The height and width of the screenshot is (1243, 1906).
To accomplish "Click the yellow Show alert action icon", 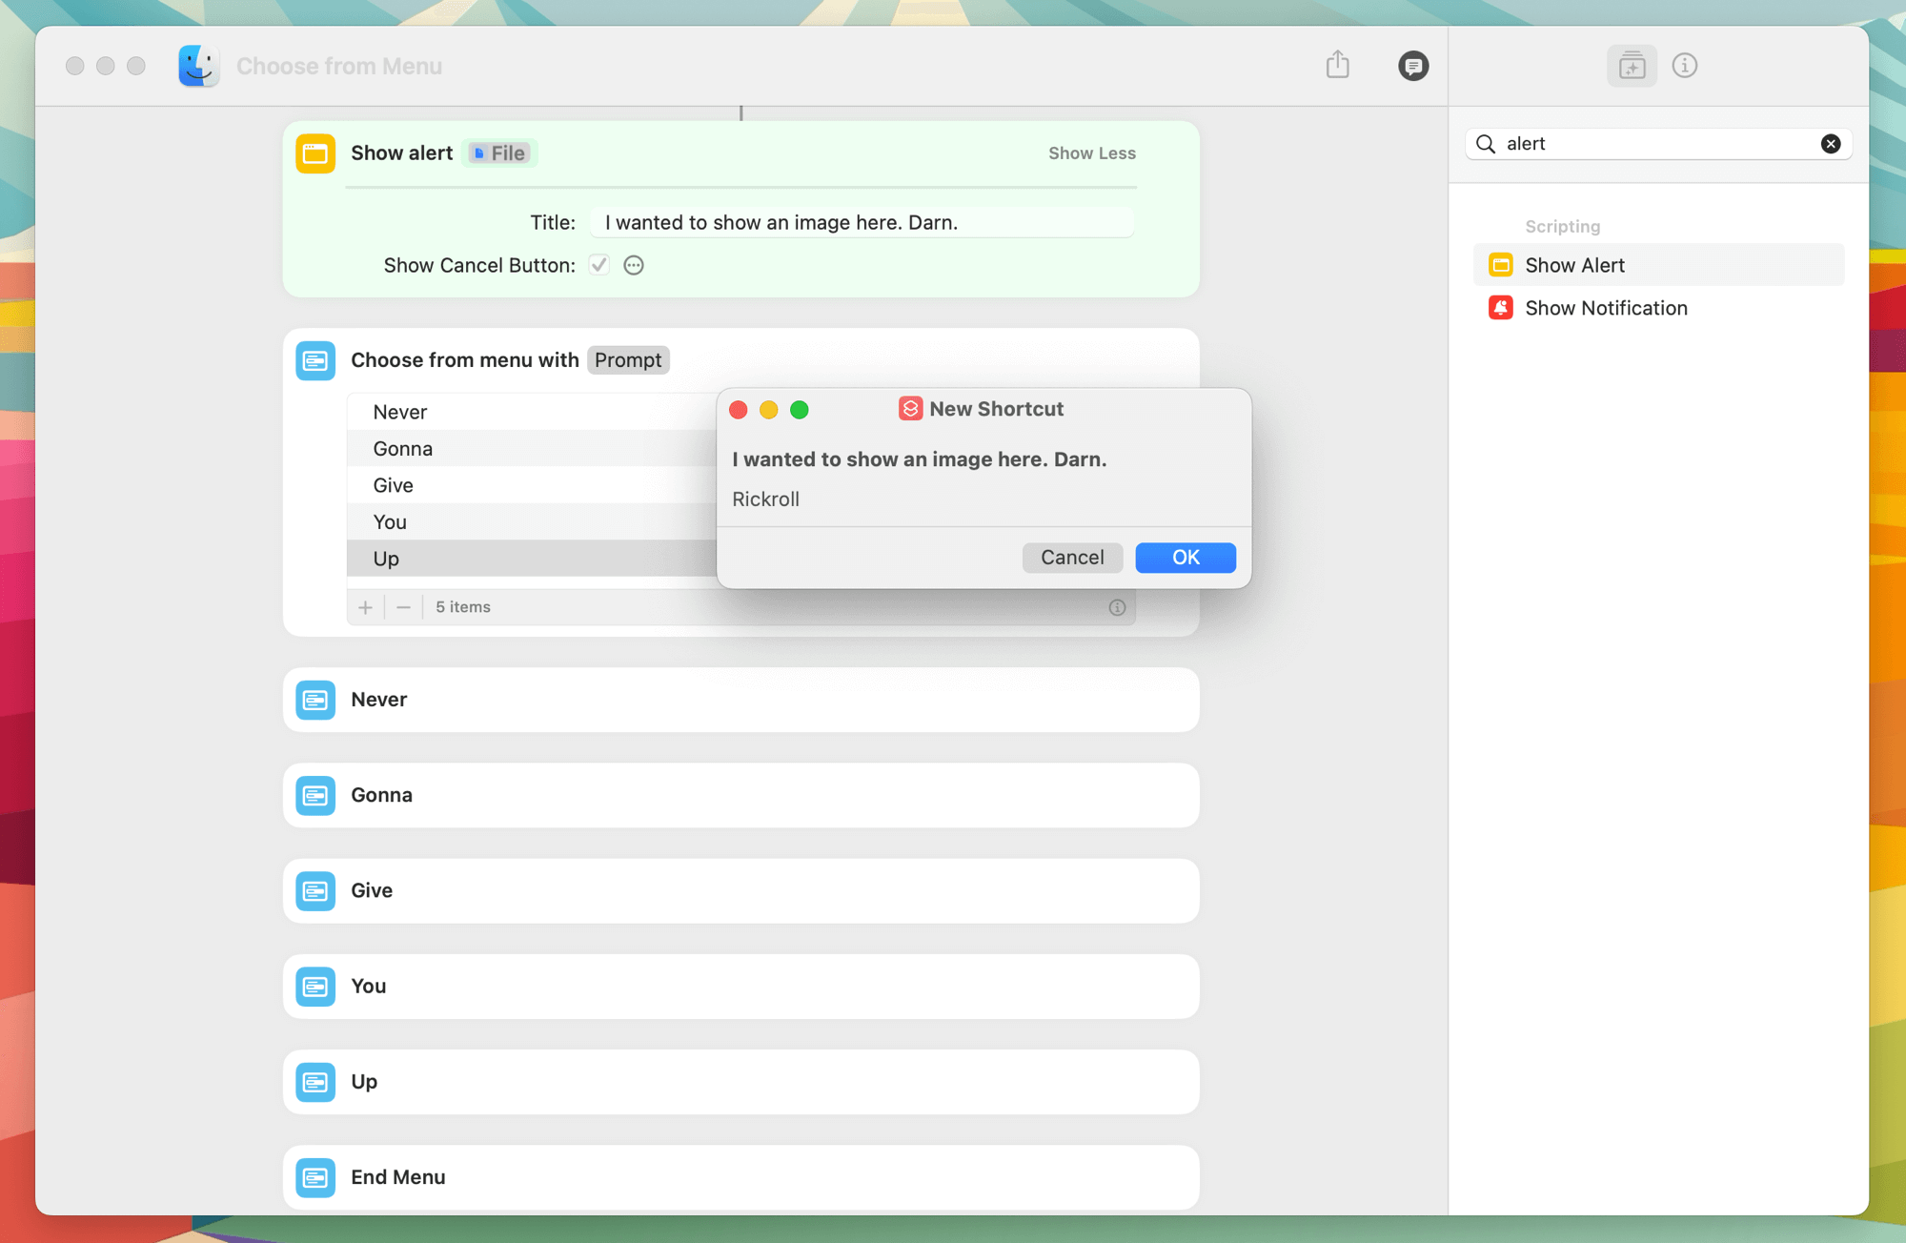I will (x=315, y=153).
